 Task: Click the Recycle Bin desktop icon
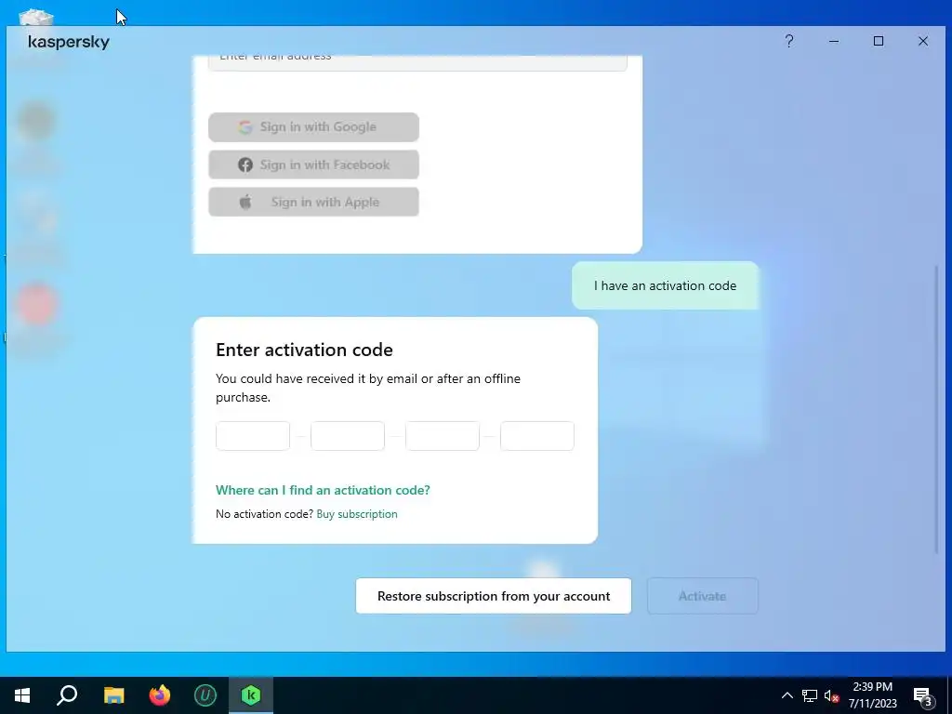coord(36,17)
